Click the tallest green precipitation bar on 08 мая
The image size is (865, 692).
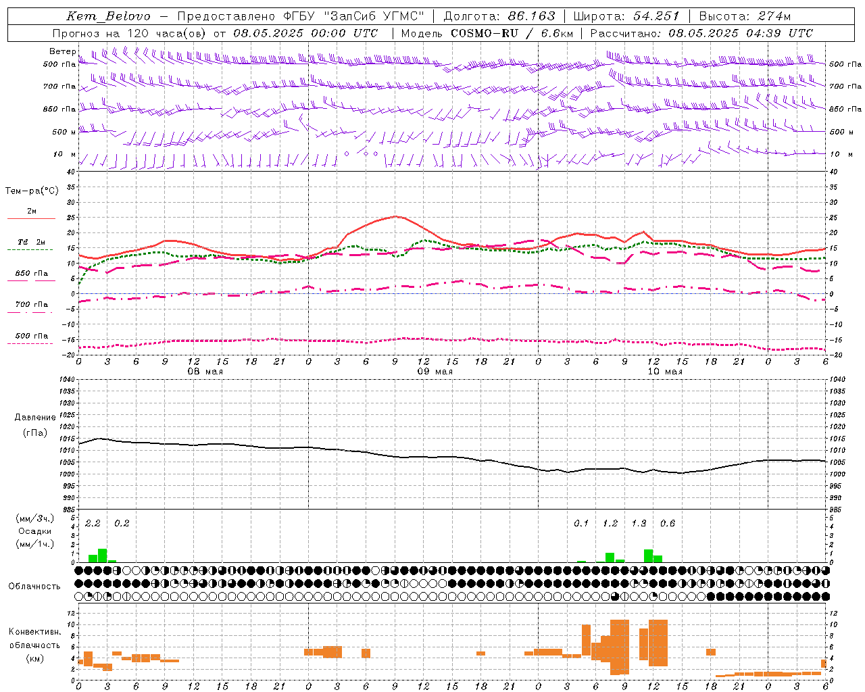(103, 555)
